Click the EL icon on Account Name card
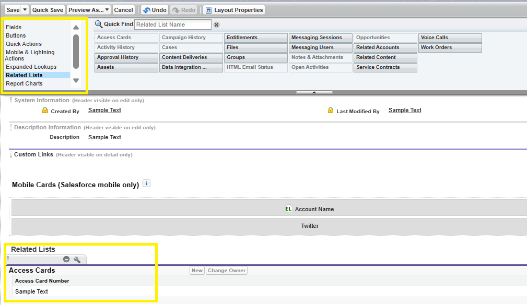 (288, 209)
